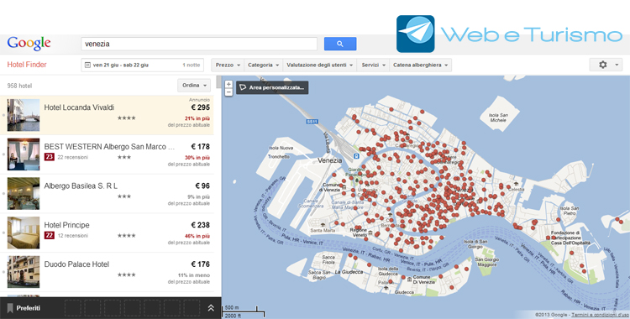Open the Servizi filter dropdown
Viewport: 630px width, 319px height.
(373, 65)
